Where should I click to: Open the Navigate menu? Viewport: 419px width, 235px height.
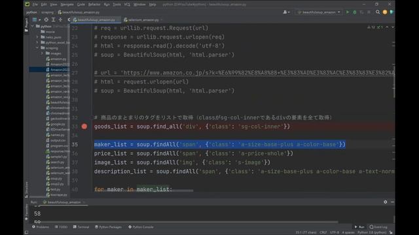click(67, 5)
